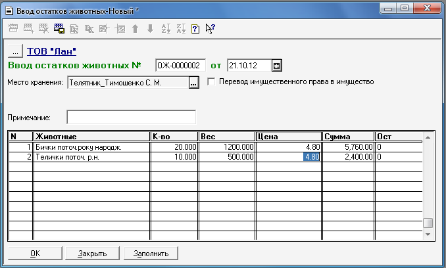This screenshot has height=268, width=446.
Task: Click the quantity cell 10.000
Action: pyautogui.click(x=174, y=157)
